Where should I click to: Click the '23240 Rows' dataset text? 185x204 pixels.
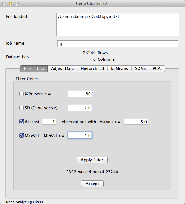(x=95, y=53)
